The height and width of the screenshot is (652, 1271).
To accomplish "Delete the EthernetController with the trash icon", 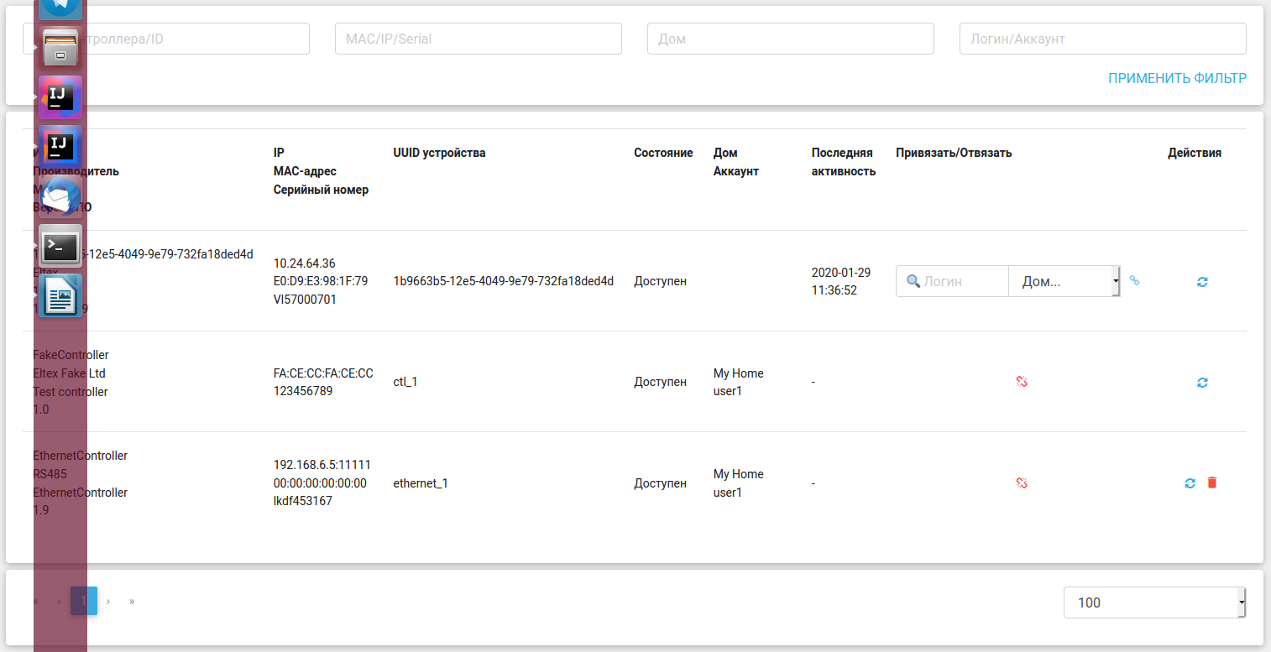I will click(1211, 482).
